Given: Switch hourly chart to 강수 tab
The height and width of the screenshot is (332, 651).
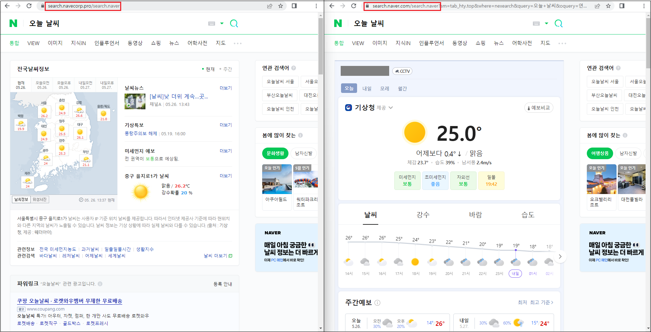Looking at the screenshot, I should point(423,215).
